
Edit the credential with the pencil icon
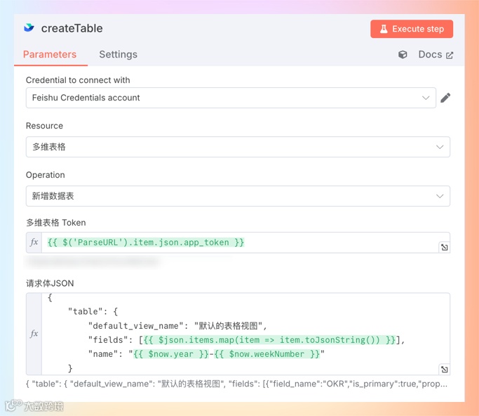point(445,98)
